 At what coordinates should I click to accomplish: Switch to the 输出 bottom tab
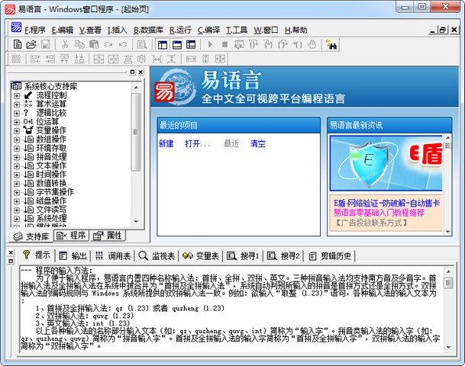(73, 256)
